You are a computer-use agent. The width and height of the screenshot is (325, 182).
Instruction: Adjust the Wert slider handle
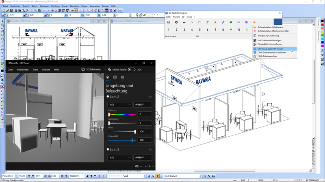[x=135, y=132]
